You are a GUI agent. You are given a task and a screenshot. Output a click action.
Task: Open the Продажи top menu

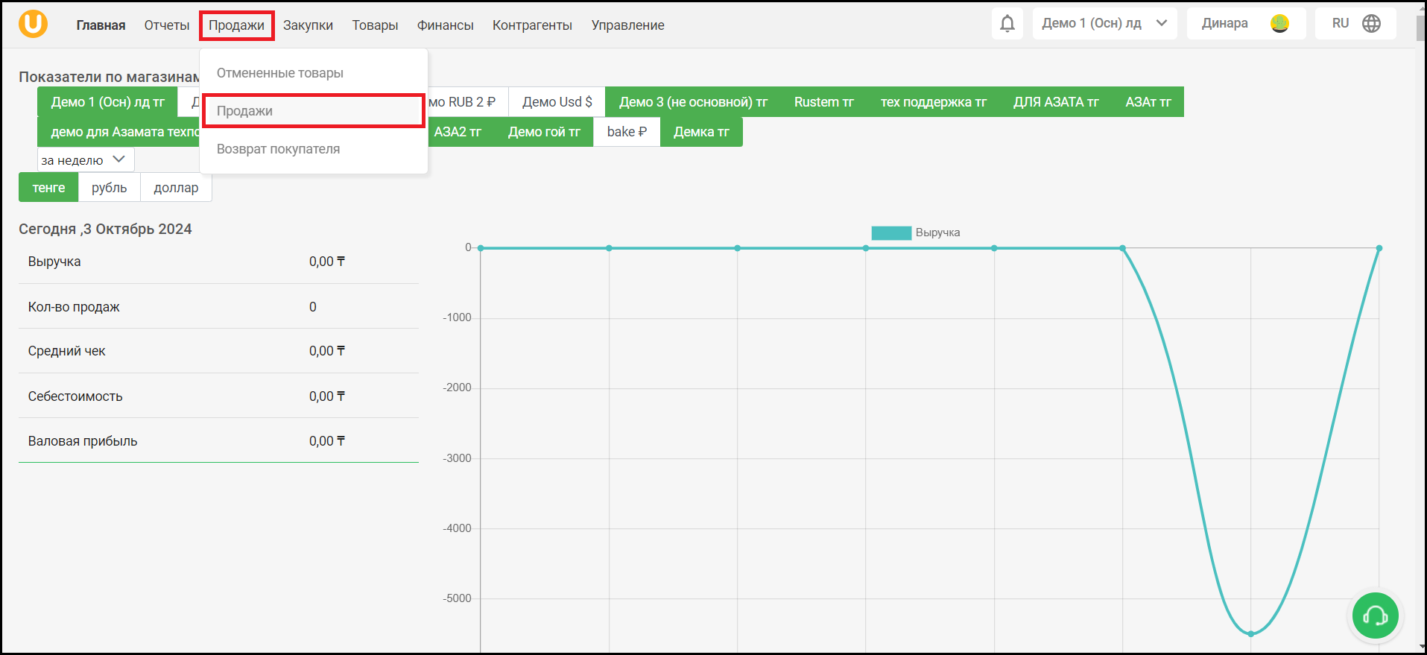point(236,25)
